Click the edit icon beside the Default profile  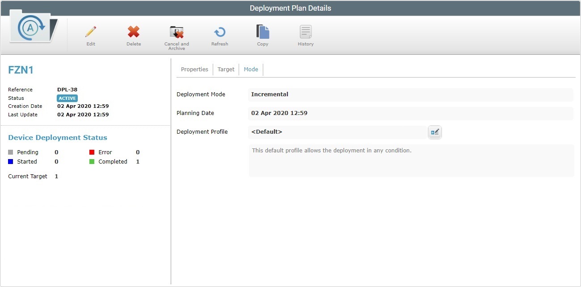(x=434, y=132)
